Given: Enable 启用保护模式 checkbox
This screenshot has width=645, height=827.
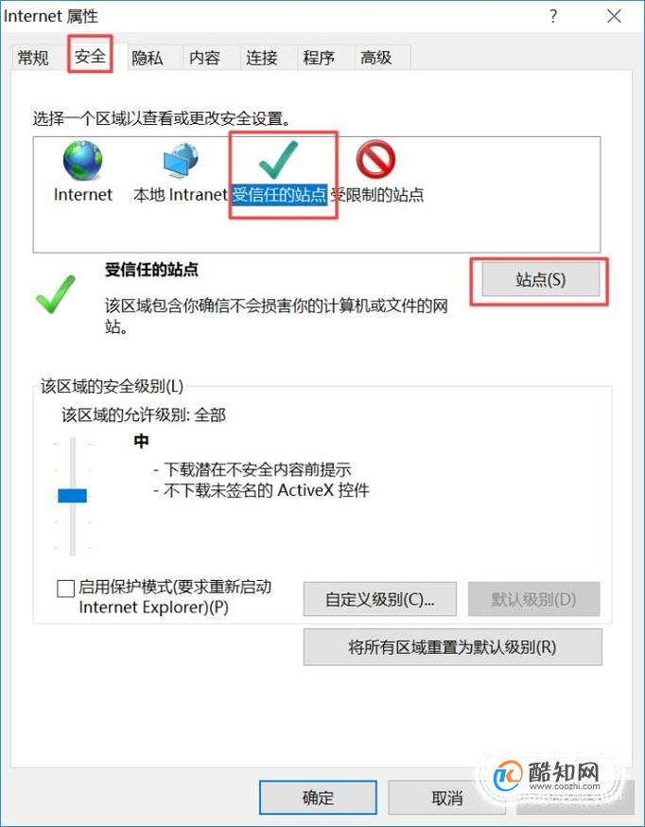Looking at the screenshot, I should tap(65, 589).
